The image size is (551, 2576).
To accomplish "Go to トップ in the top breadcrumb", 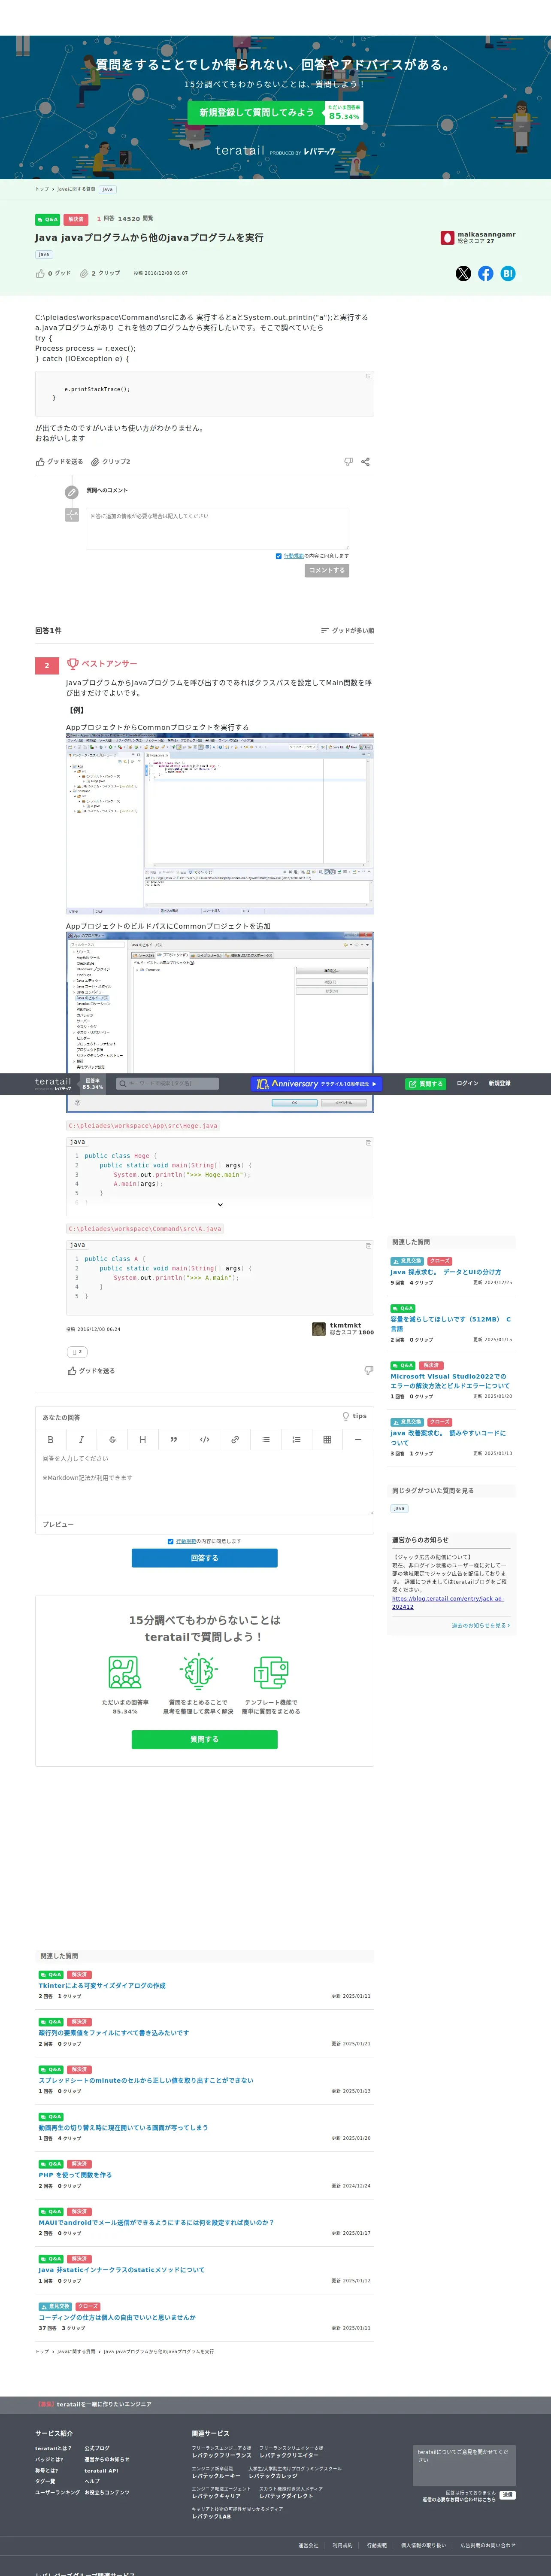I will 41,189.
